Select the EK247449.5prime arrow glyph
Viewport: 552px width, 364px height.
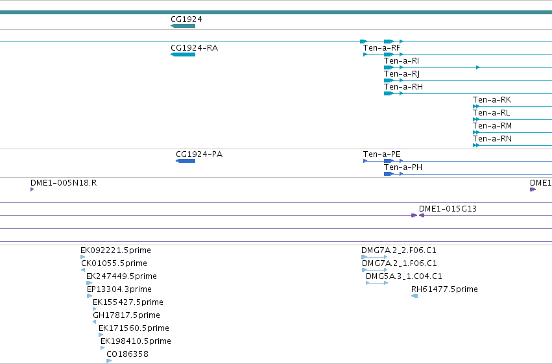coord(89,283)
